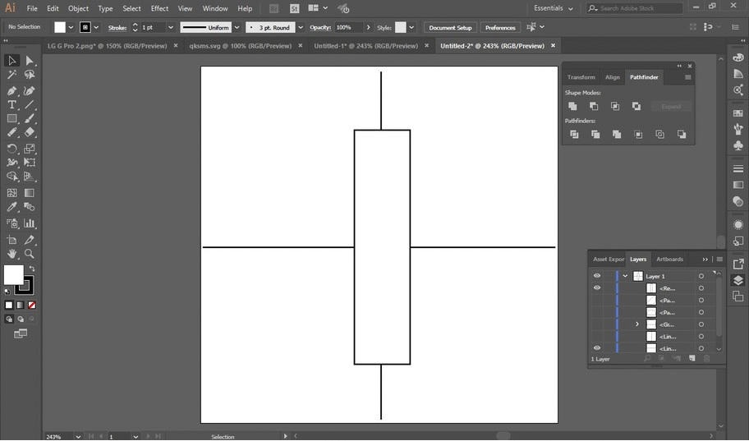This screenshot has width=749, height=441.
Task: Toggle visibility of the <Re... sublayer
Action: [596, 287]
